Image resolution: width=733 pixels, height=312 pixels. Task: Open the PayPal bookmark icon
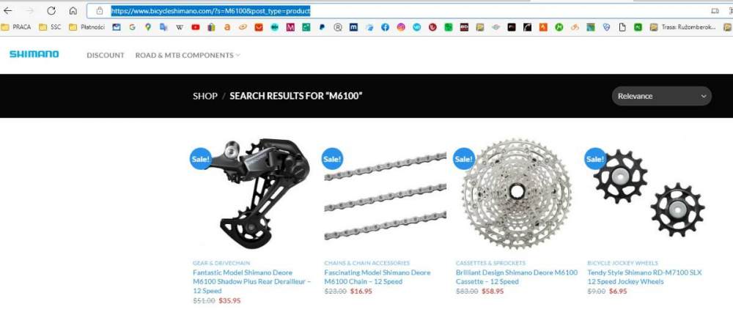[x=322, y=28]
